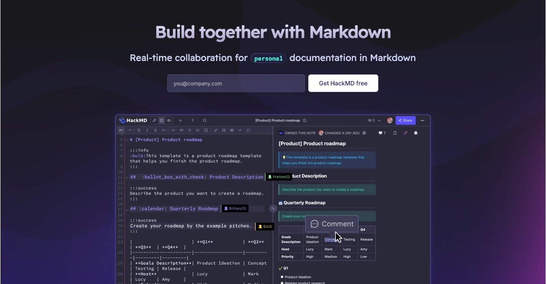Select edit-only mode with the pencil icon
546x284 pixels.
click(x=155, y=120)
